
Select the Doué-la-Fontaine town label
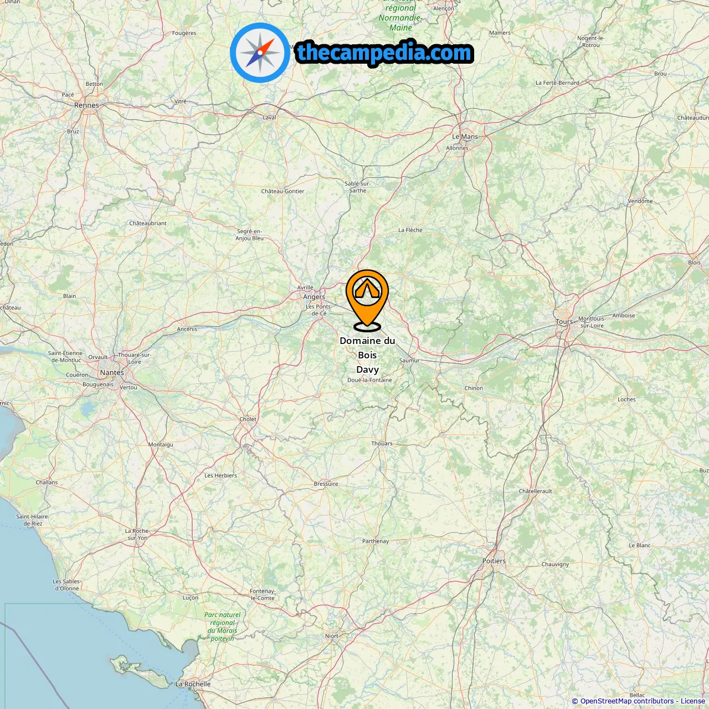point(369,380)
